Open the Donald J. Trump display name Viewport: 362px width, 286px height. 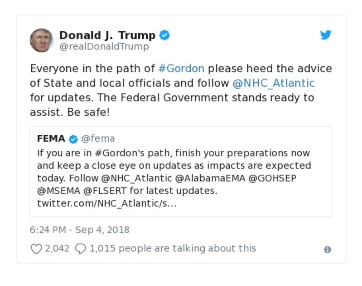(x=107, y=35)
